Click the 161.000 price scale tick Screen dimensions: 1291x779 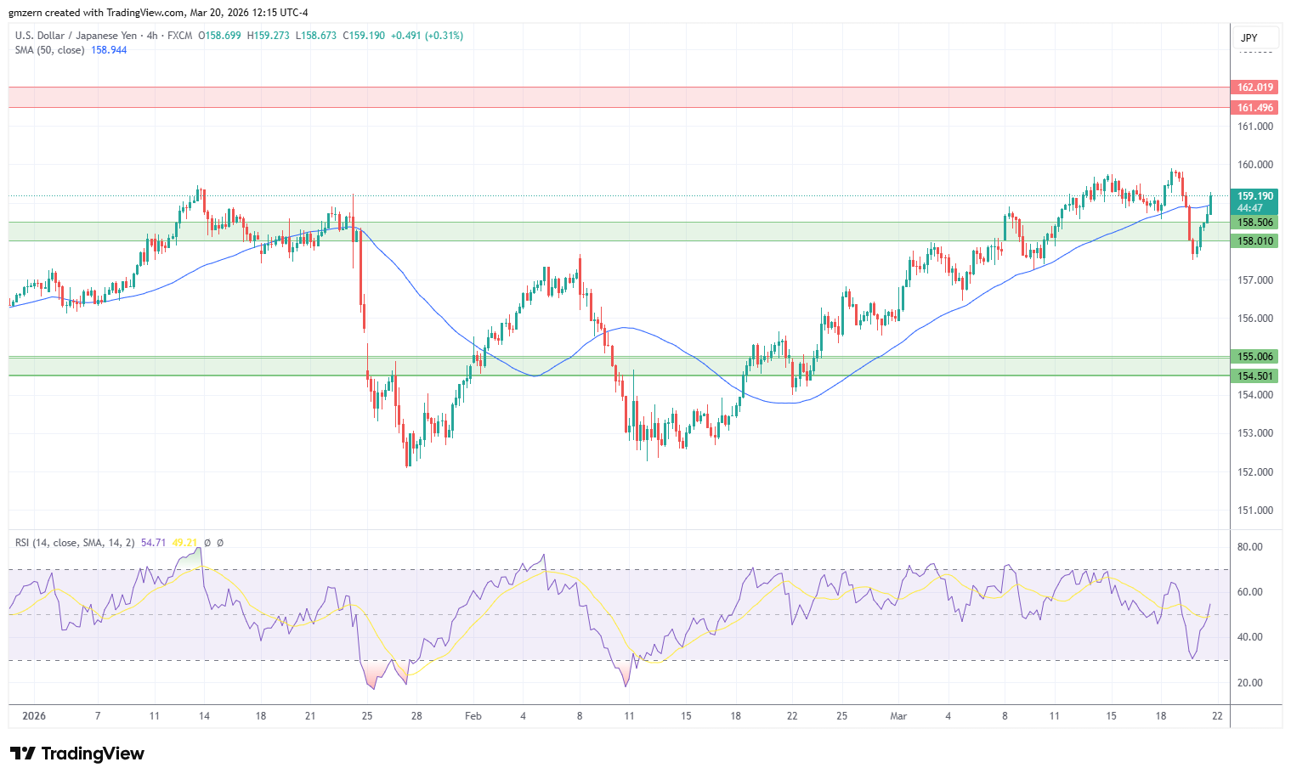click(x=1255, y=127)
